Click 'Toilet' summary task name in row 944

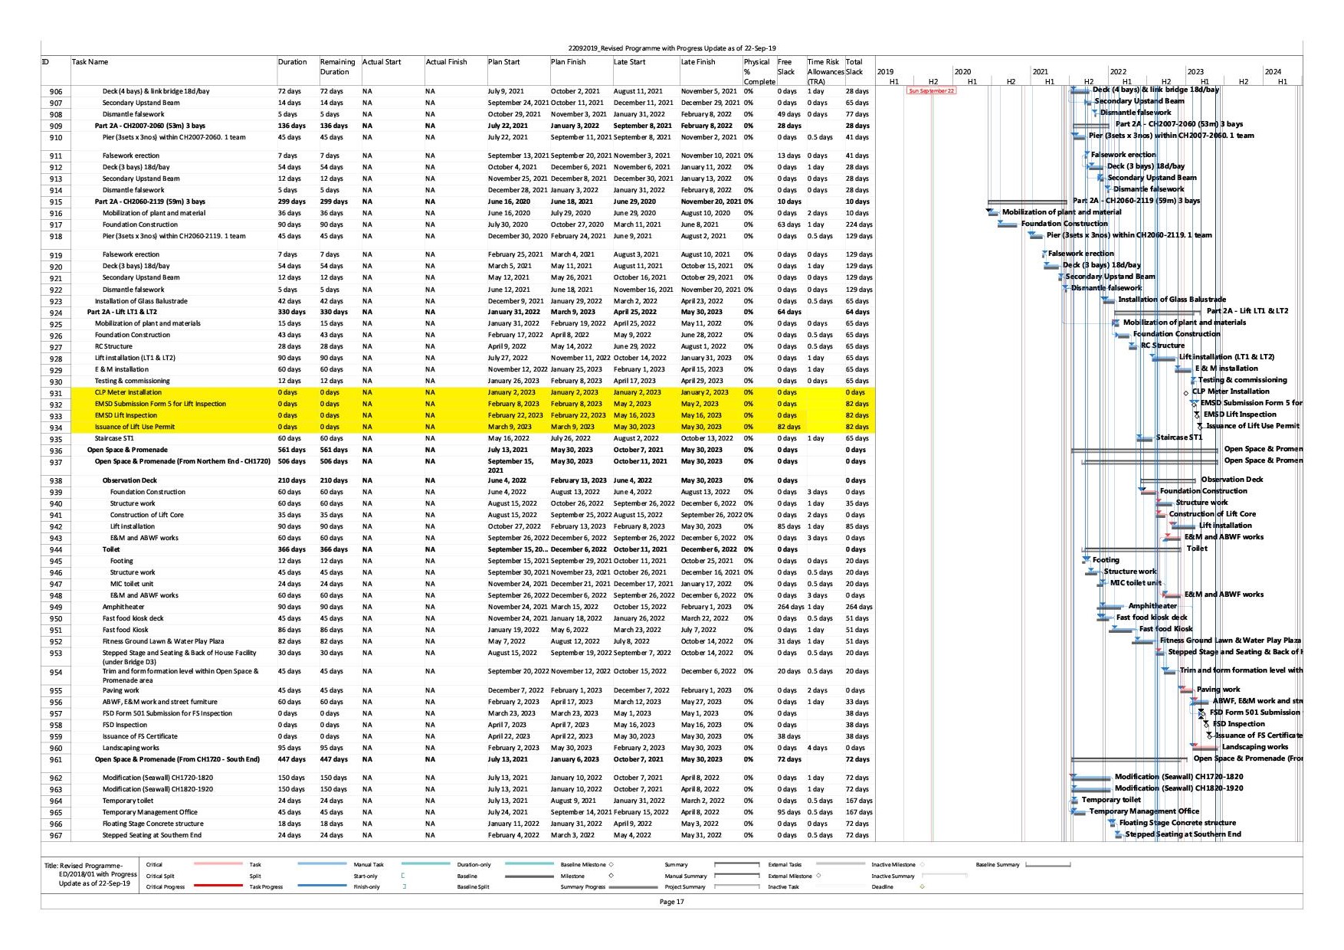point(111,550)
